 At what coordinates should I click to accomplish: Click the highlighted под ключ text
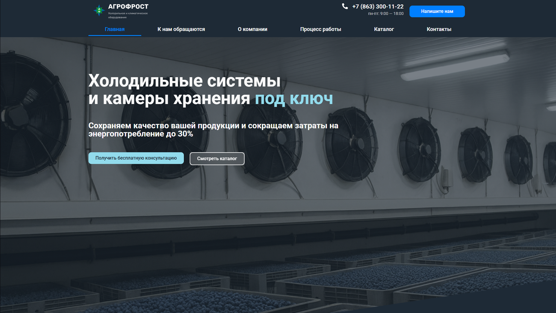click(294, 99)
